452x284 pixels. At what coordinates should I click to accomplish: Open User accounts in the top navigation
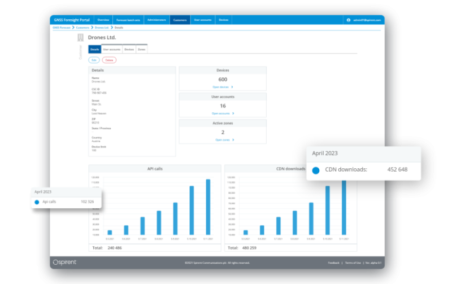click(x=203, y=20)
